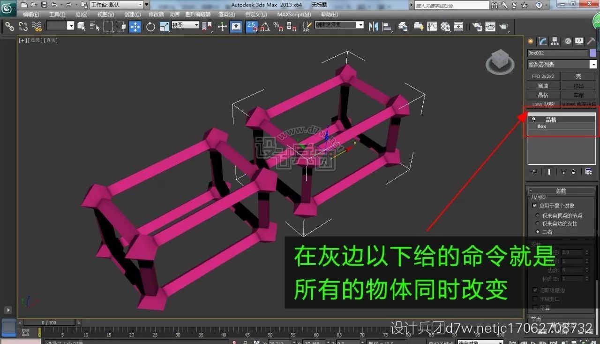600x344 pixels.
Task: Choose the Rectangular Selection Region tool
Action: coord(108,26)
